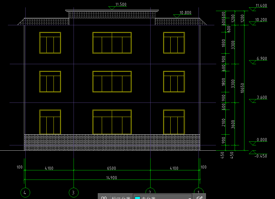Click the 10650 overall height dimension
Screen dimensions: 275x199
(x=242, y=88)
